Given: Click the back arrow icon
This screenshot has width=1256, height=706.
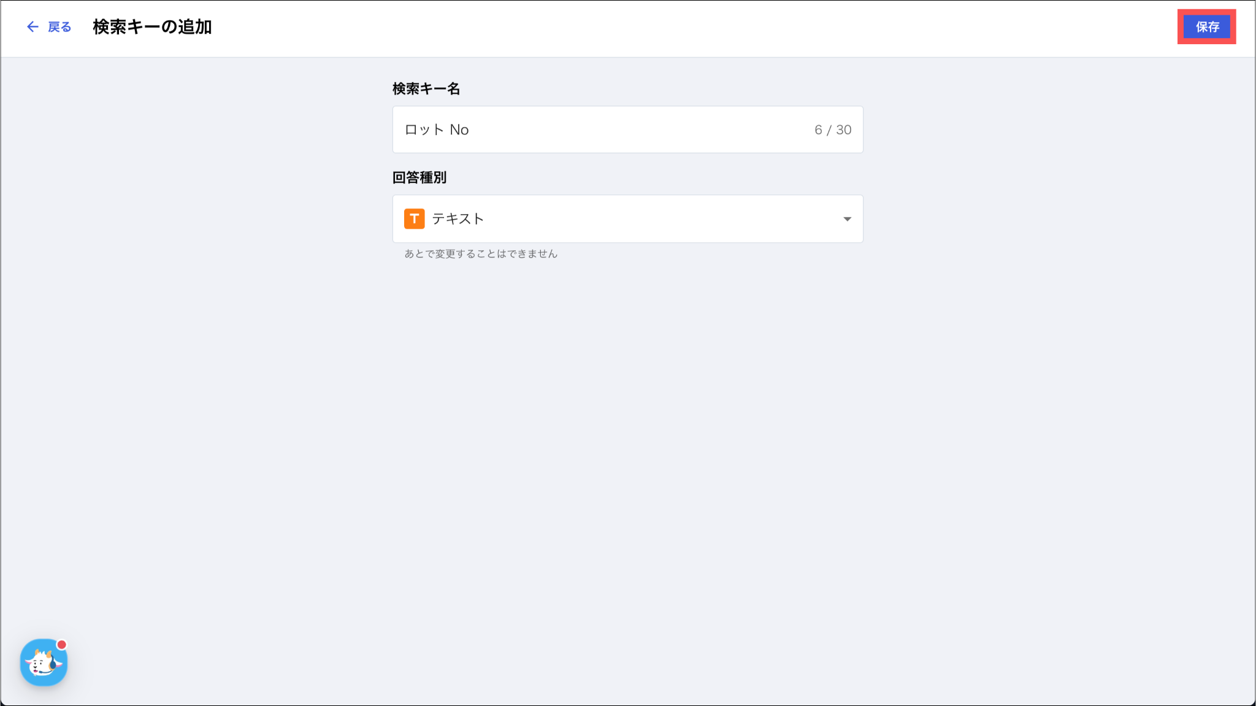Looking at the screenshot, I should click(33, 27).
